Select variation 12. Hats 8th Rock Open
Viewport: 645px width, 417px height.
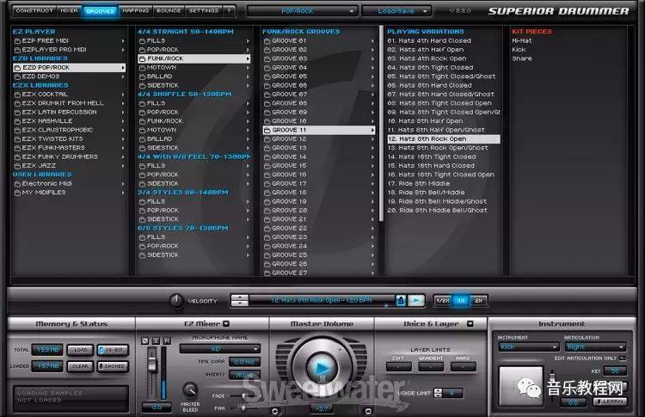tap(444, 139)
